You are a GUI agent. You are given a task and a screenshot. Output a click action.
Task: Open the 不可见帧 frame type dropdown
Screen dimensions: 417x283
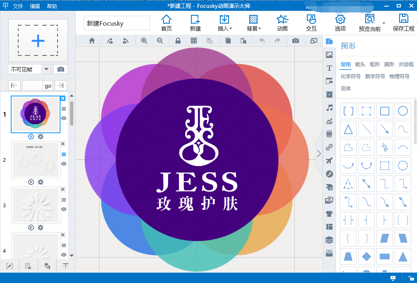[46, 69]
